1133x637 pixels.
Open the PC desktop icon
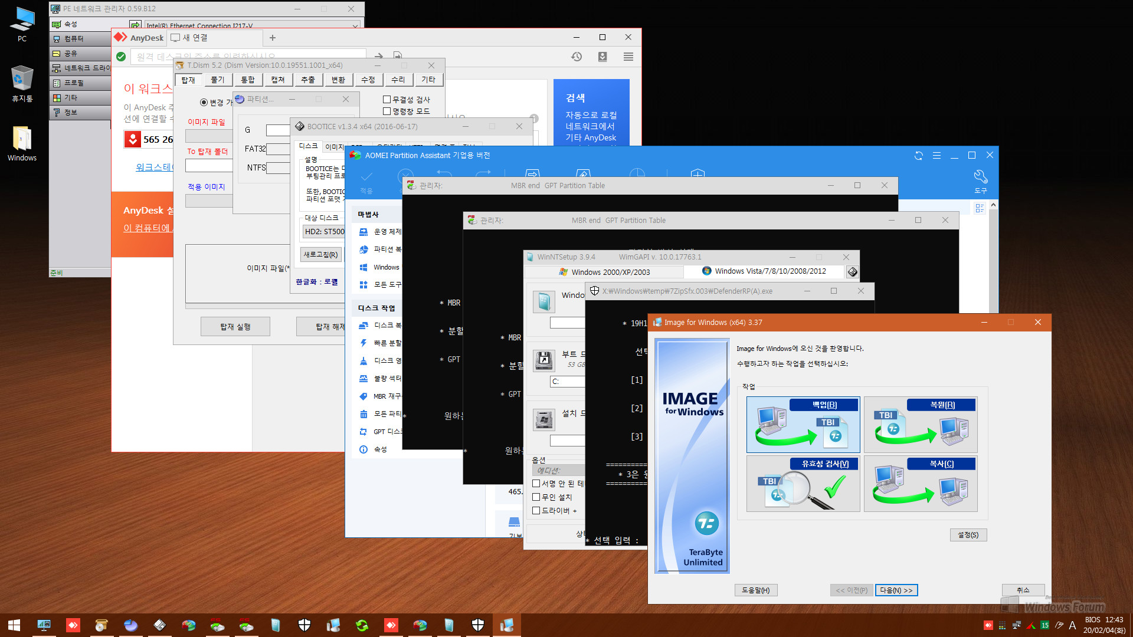22,24
